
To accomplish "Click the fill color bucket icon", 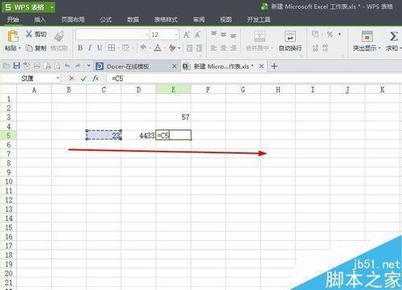I will click(x=143, y=47).
